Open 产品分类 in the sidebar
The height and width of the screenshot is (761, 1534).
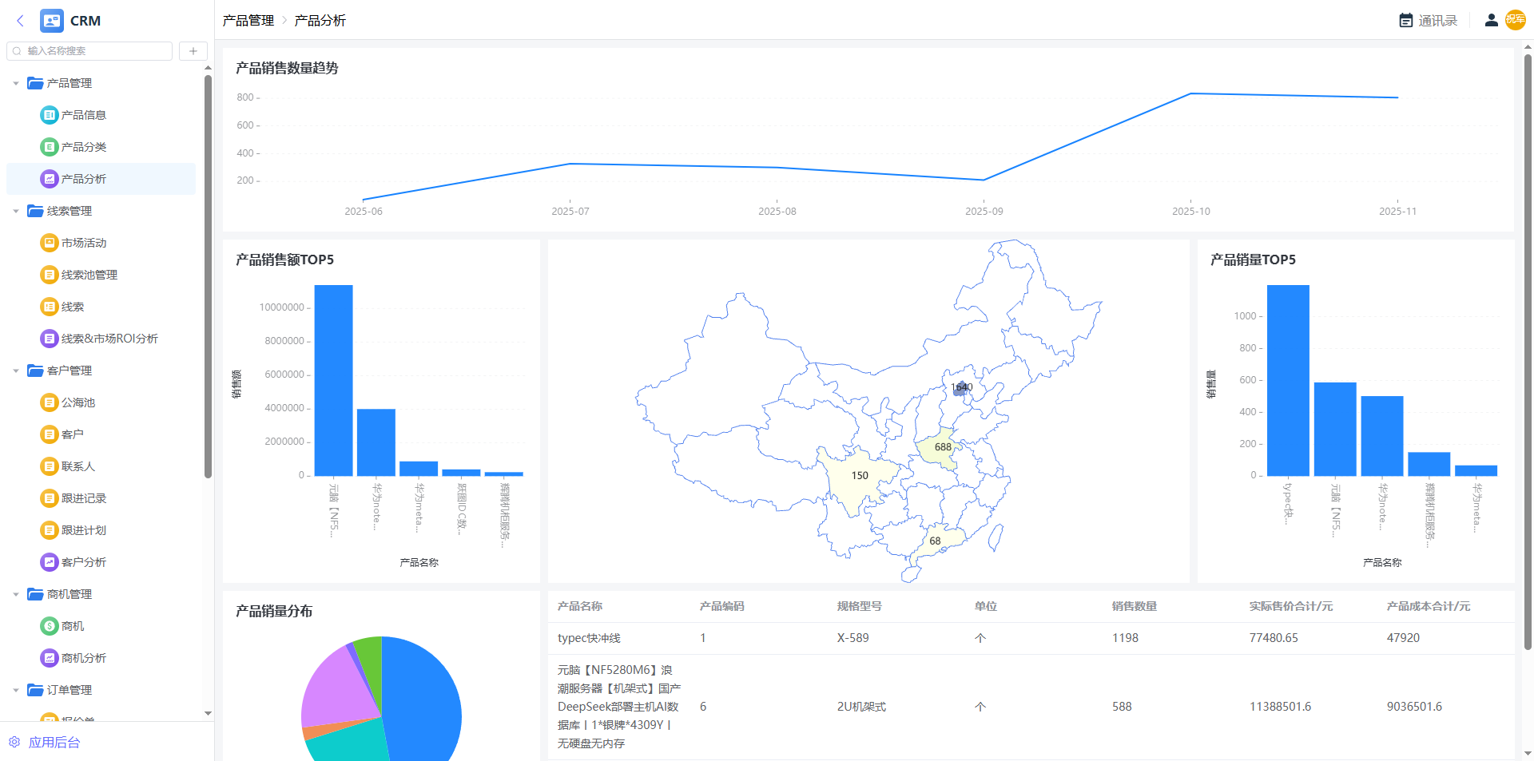pyautogui.click(x=83, y=147)
